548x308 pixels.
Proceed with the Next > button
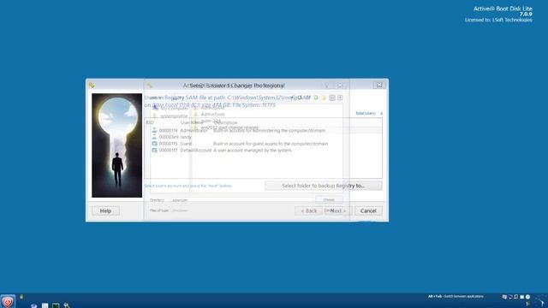tap(338, 210)
